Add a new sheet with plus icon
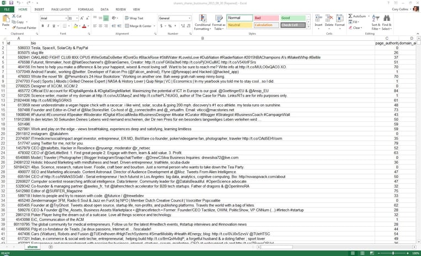421x256 pixels. (51, 247)
